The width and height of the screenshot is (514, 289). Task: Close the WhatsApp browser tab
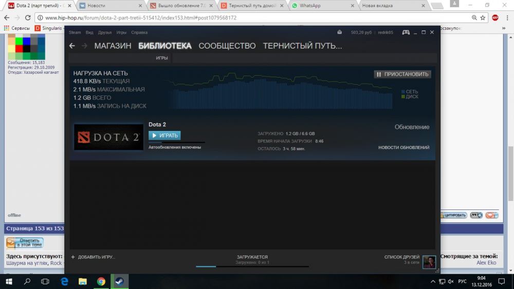point(353,6)
